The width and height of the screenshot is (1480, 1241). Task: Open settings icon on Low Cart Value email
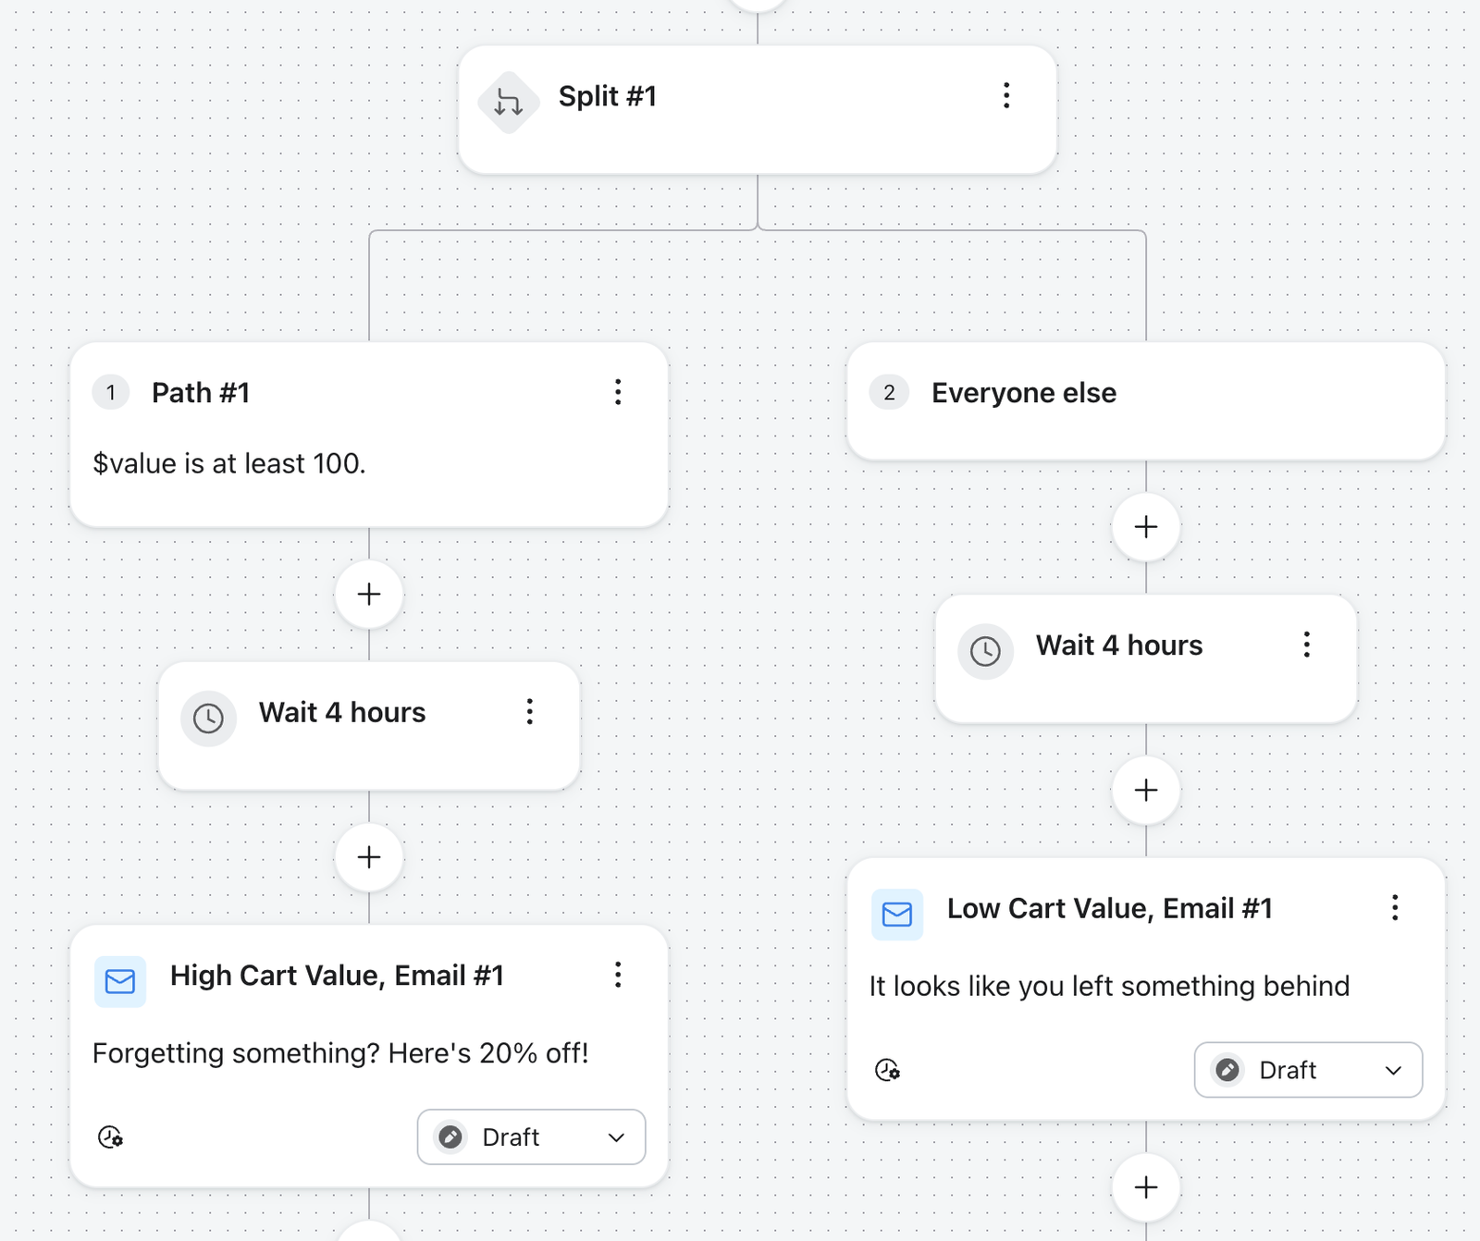click(888, 1070)
